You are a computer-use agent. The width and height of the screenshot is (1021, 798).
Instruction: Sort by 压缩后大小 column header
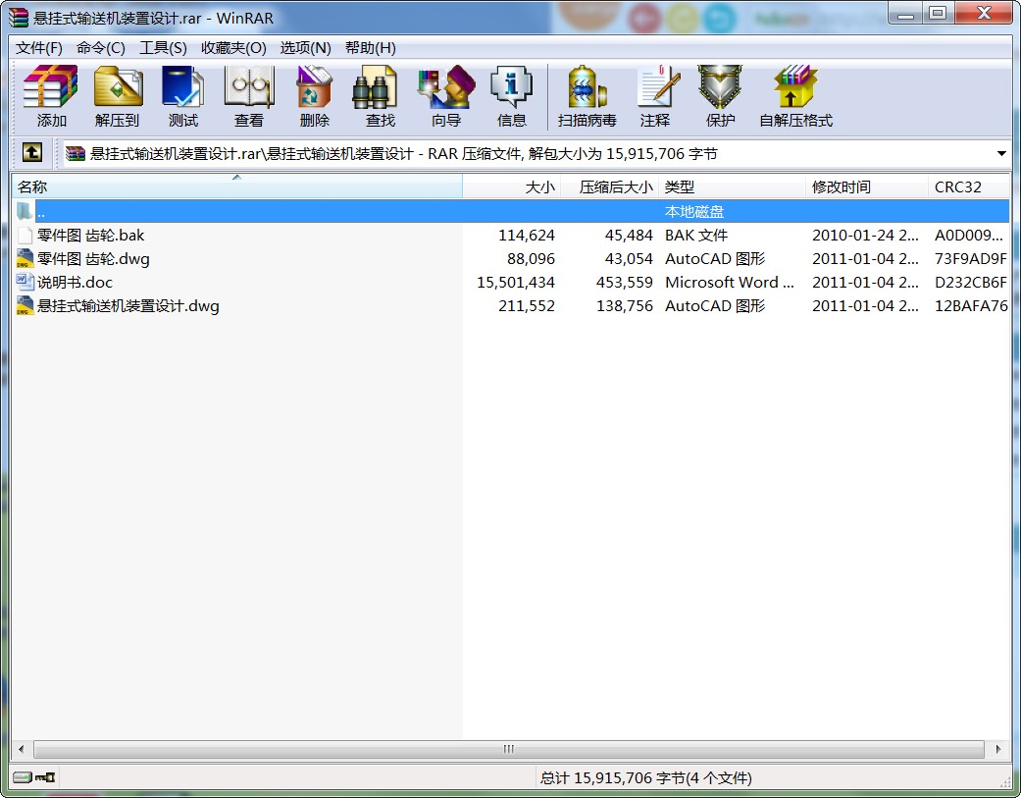(609, 186)
